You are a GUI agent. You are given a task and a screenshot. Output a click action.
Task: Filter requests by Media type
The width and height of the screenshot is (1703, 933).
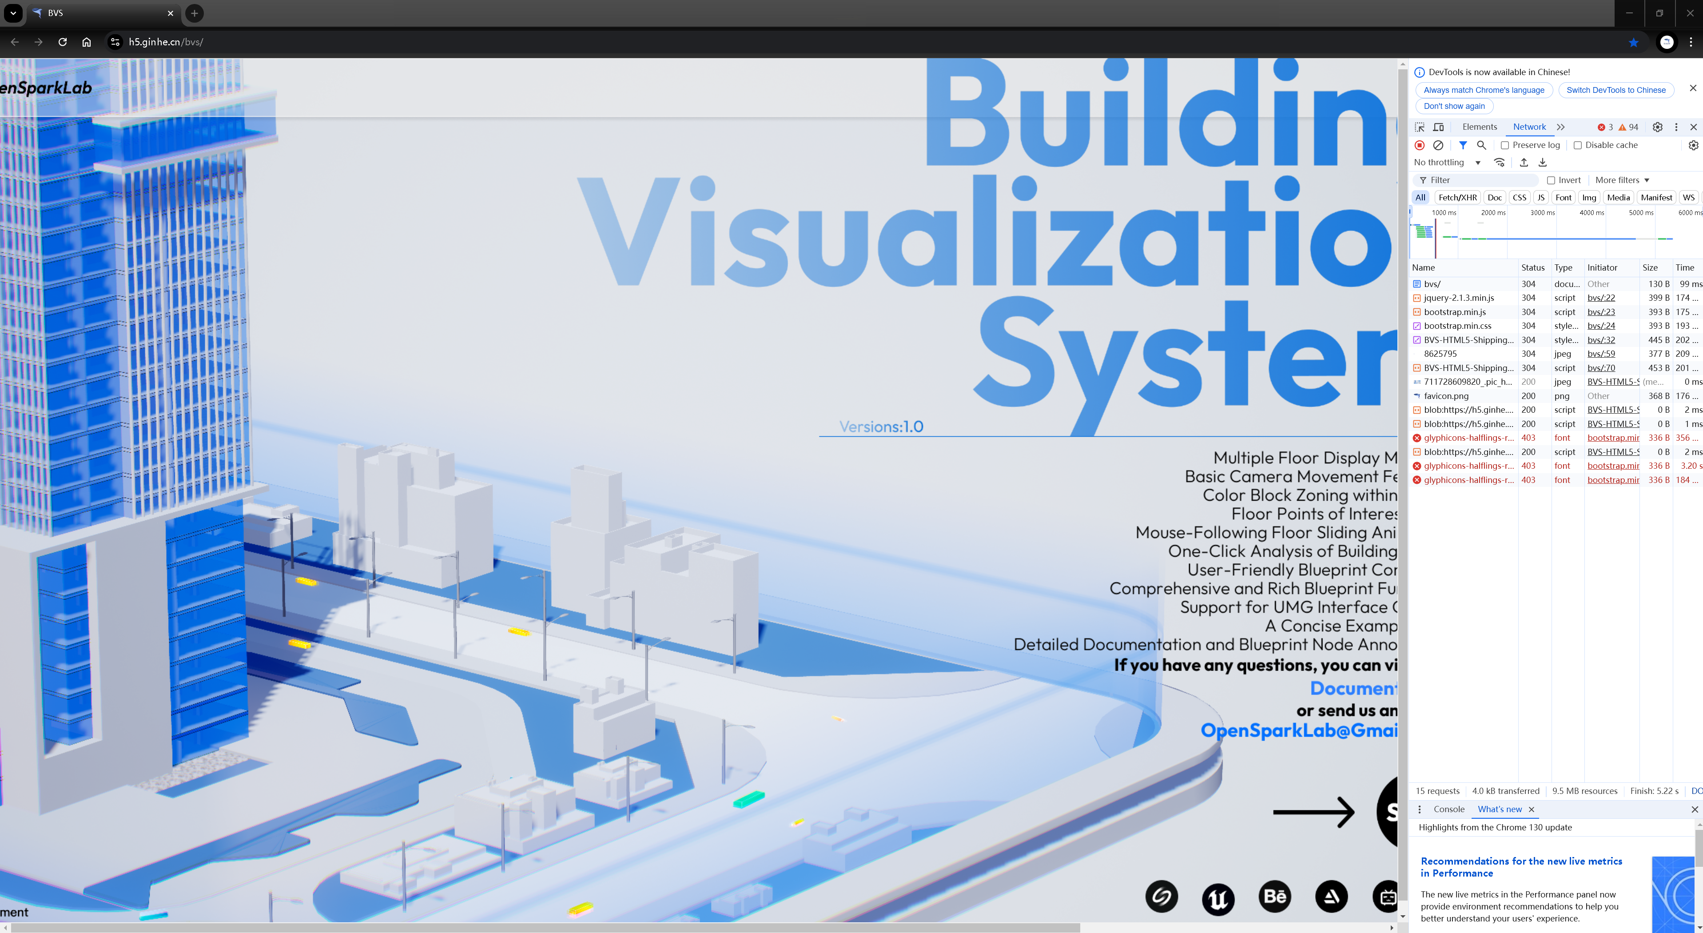1618,198
